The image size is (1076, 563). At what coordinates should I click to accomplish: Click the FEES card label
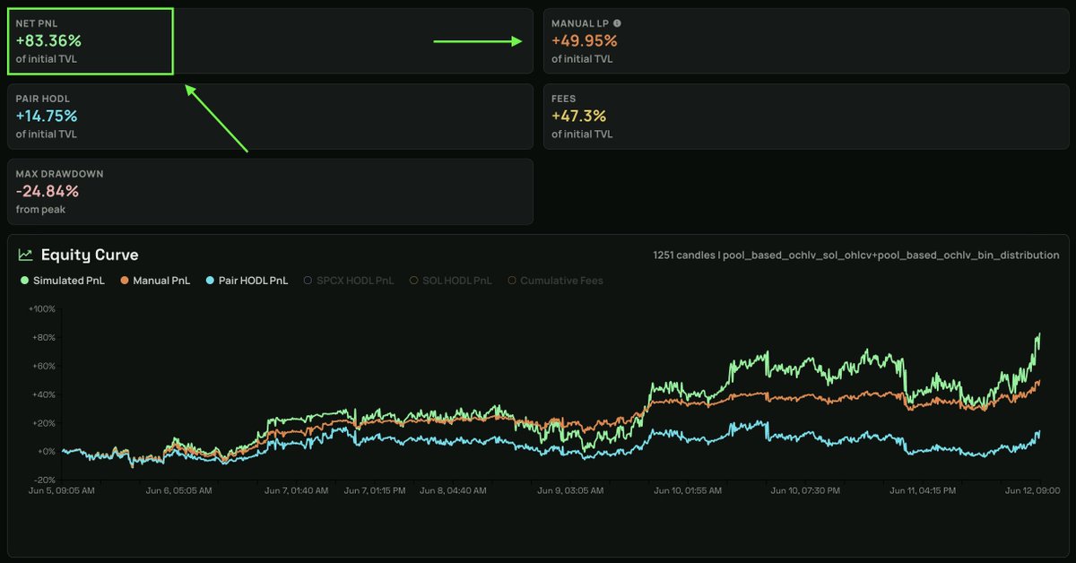(x=563, y=99)
